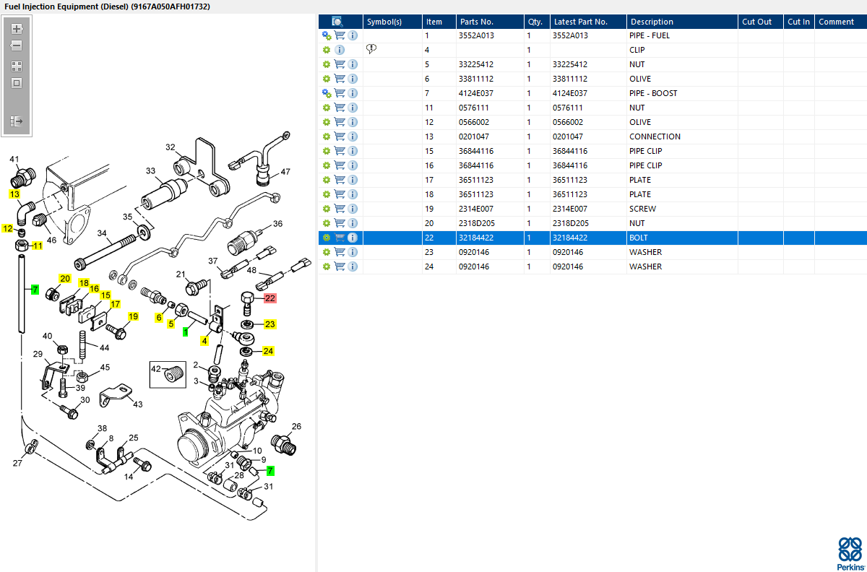Select yellow callout 20 on diagram
Image resolution: width=867 pixels, height=572 pixels.
click(65, 279)
